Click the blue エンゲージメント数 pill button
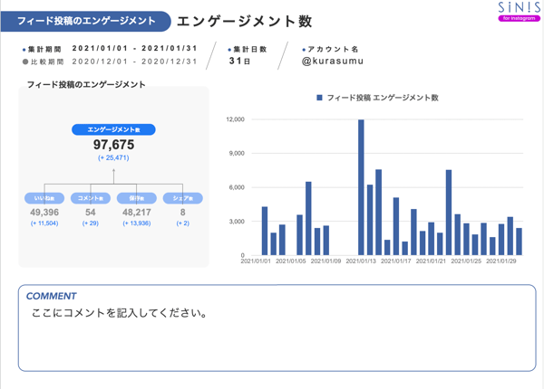Screen dimensions: 544x389 (x=113, y=129)
